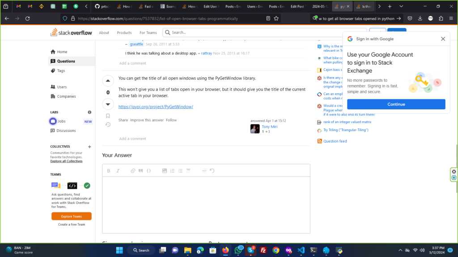Expand Collectives with the plus icon

(x=89, y=146)
